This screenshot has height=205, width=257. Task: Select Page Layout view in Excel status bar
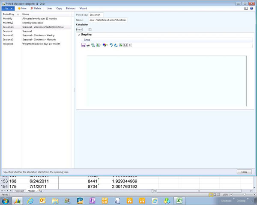[215, 195]
